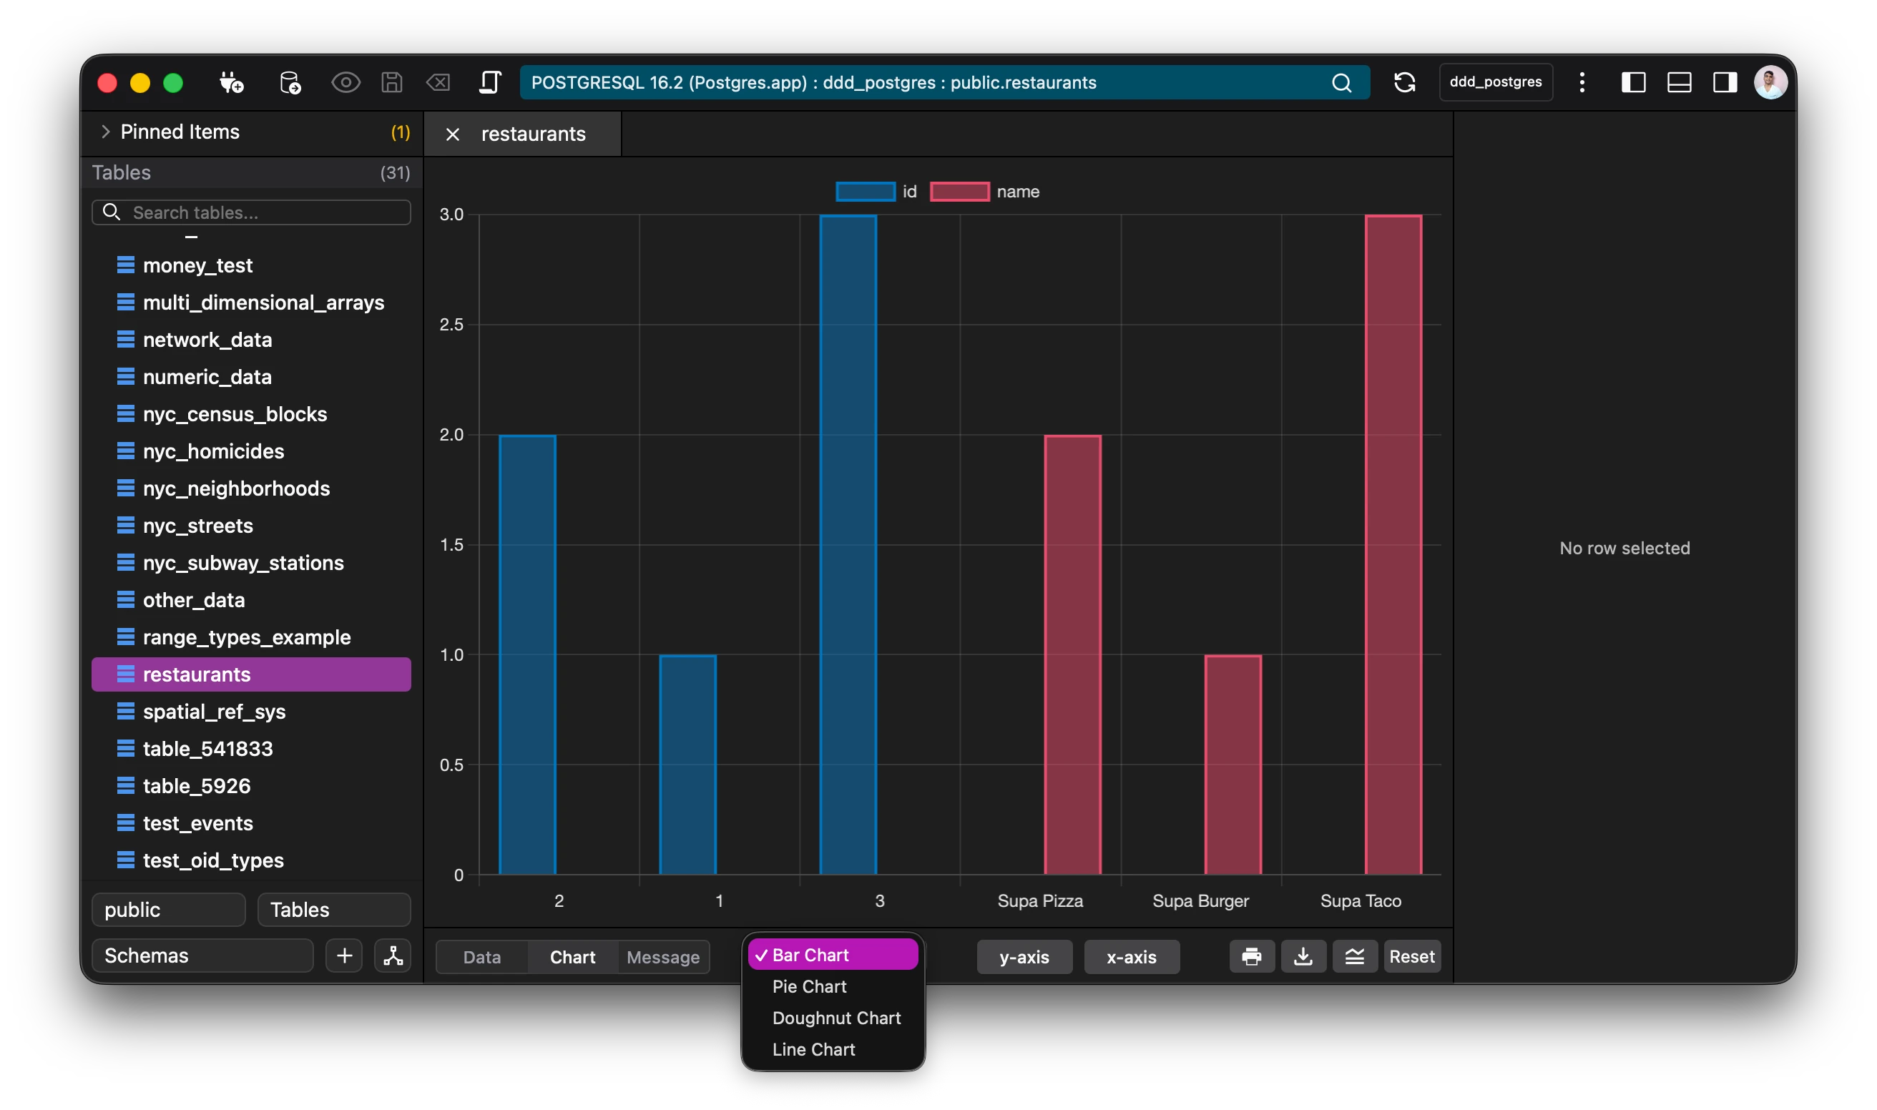Open a new database connection via plug icon
The height and width of the screenshot is (1110, 1877).
click(x=232, y=82)
